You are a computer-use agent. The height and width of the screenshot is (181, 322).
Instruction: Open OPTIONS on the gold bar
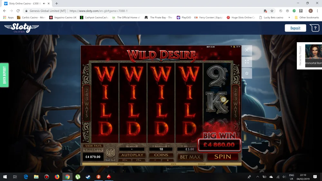pyautogui.click(x=120, y=164)
